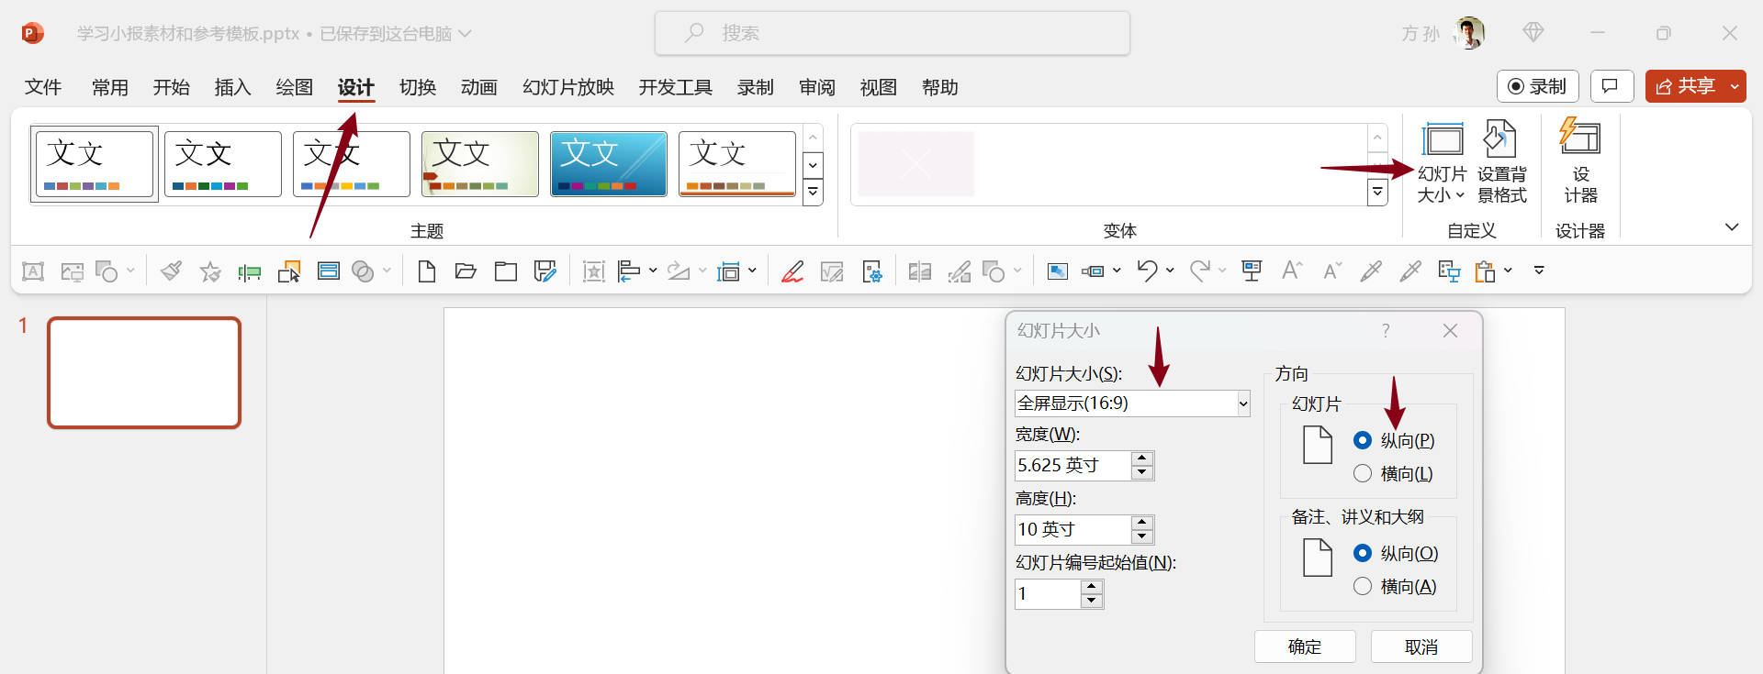
Task: Select slide orientation Portrait 纵向(P)
Action: [x=1394, y=440]
